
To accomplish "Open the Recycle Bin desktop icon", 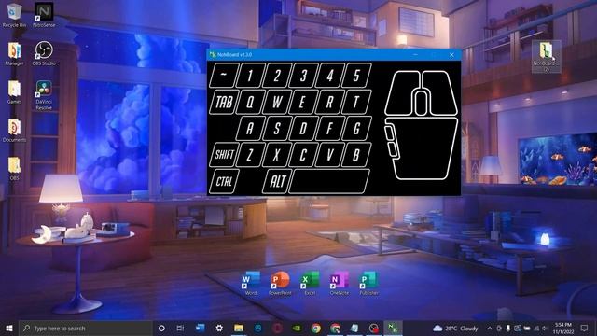I will coord(15,15).
